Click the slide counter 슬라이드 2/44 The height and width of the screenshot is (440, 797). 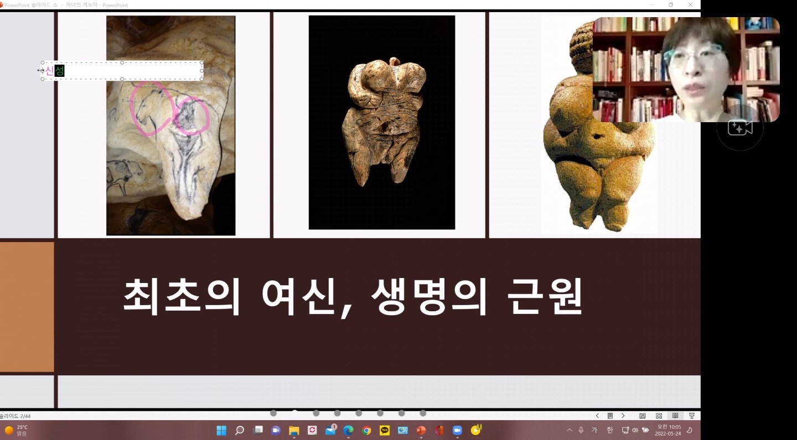[15, 416]
